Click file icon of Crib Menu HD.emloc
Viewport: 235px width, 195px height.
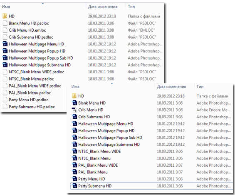coord(5,30)
